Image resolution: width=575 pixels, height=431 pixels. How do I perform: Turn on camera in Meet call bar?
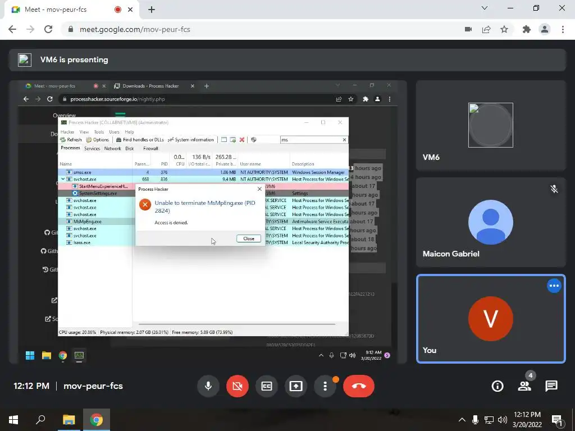click(x=238, y=386)
